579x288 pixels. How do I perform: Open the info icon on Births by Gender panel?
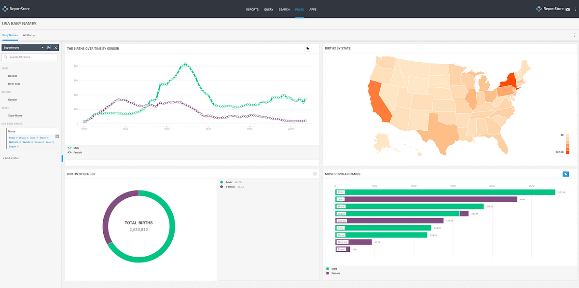click(315, 174)
